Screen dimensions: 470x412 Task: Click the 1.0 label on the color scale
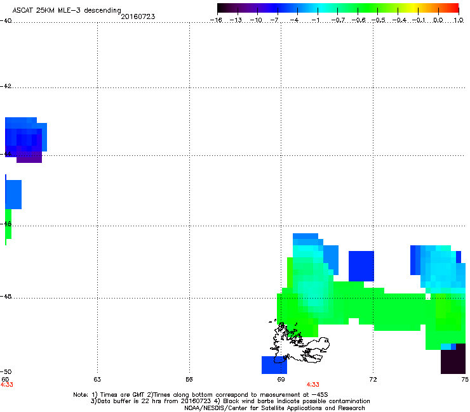459,20
